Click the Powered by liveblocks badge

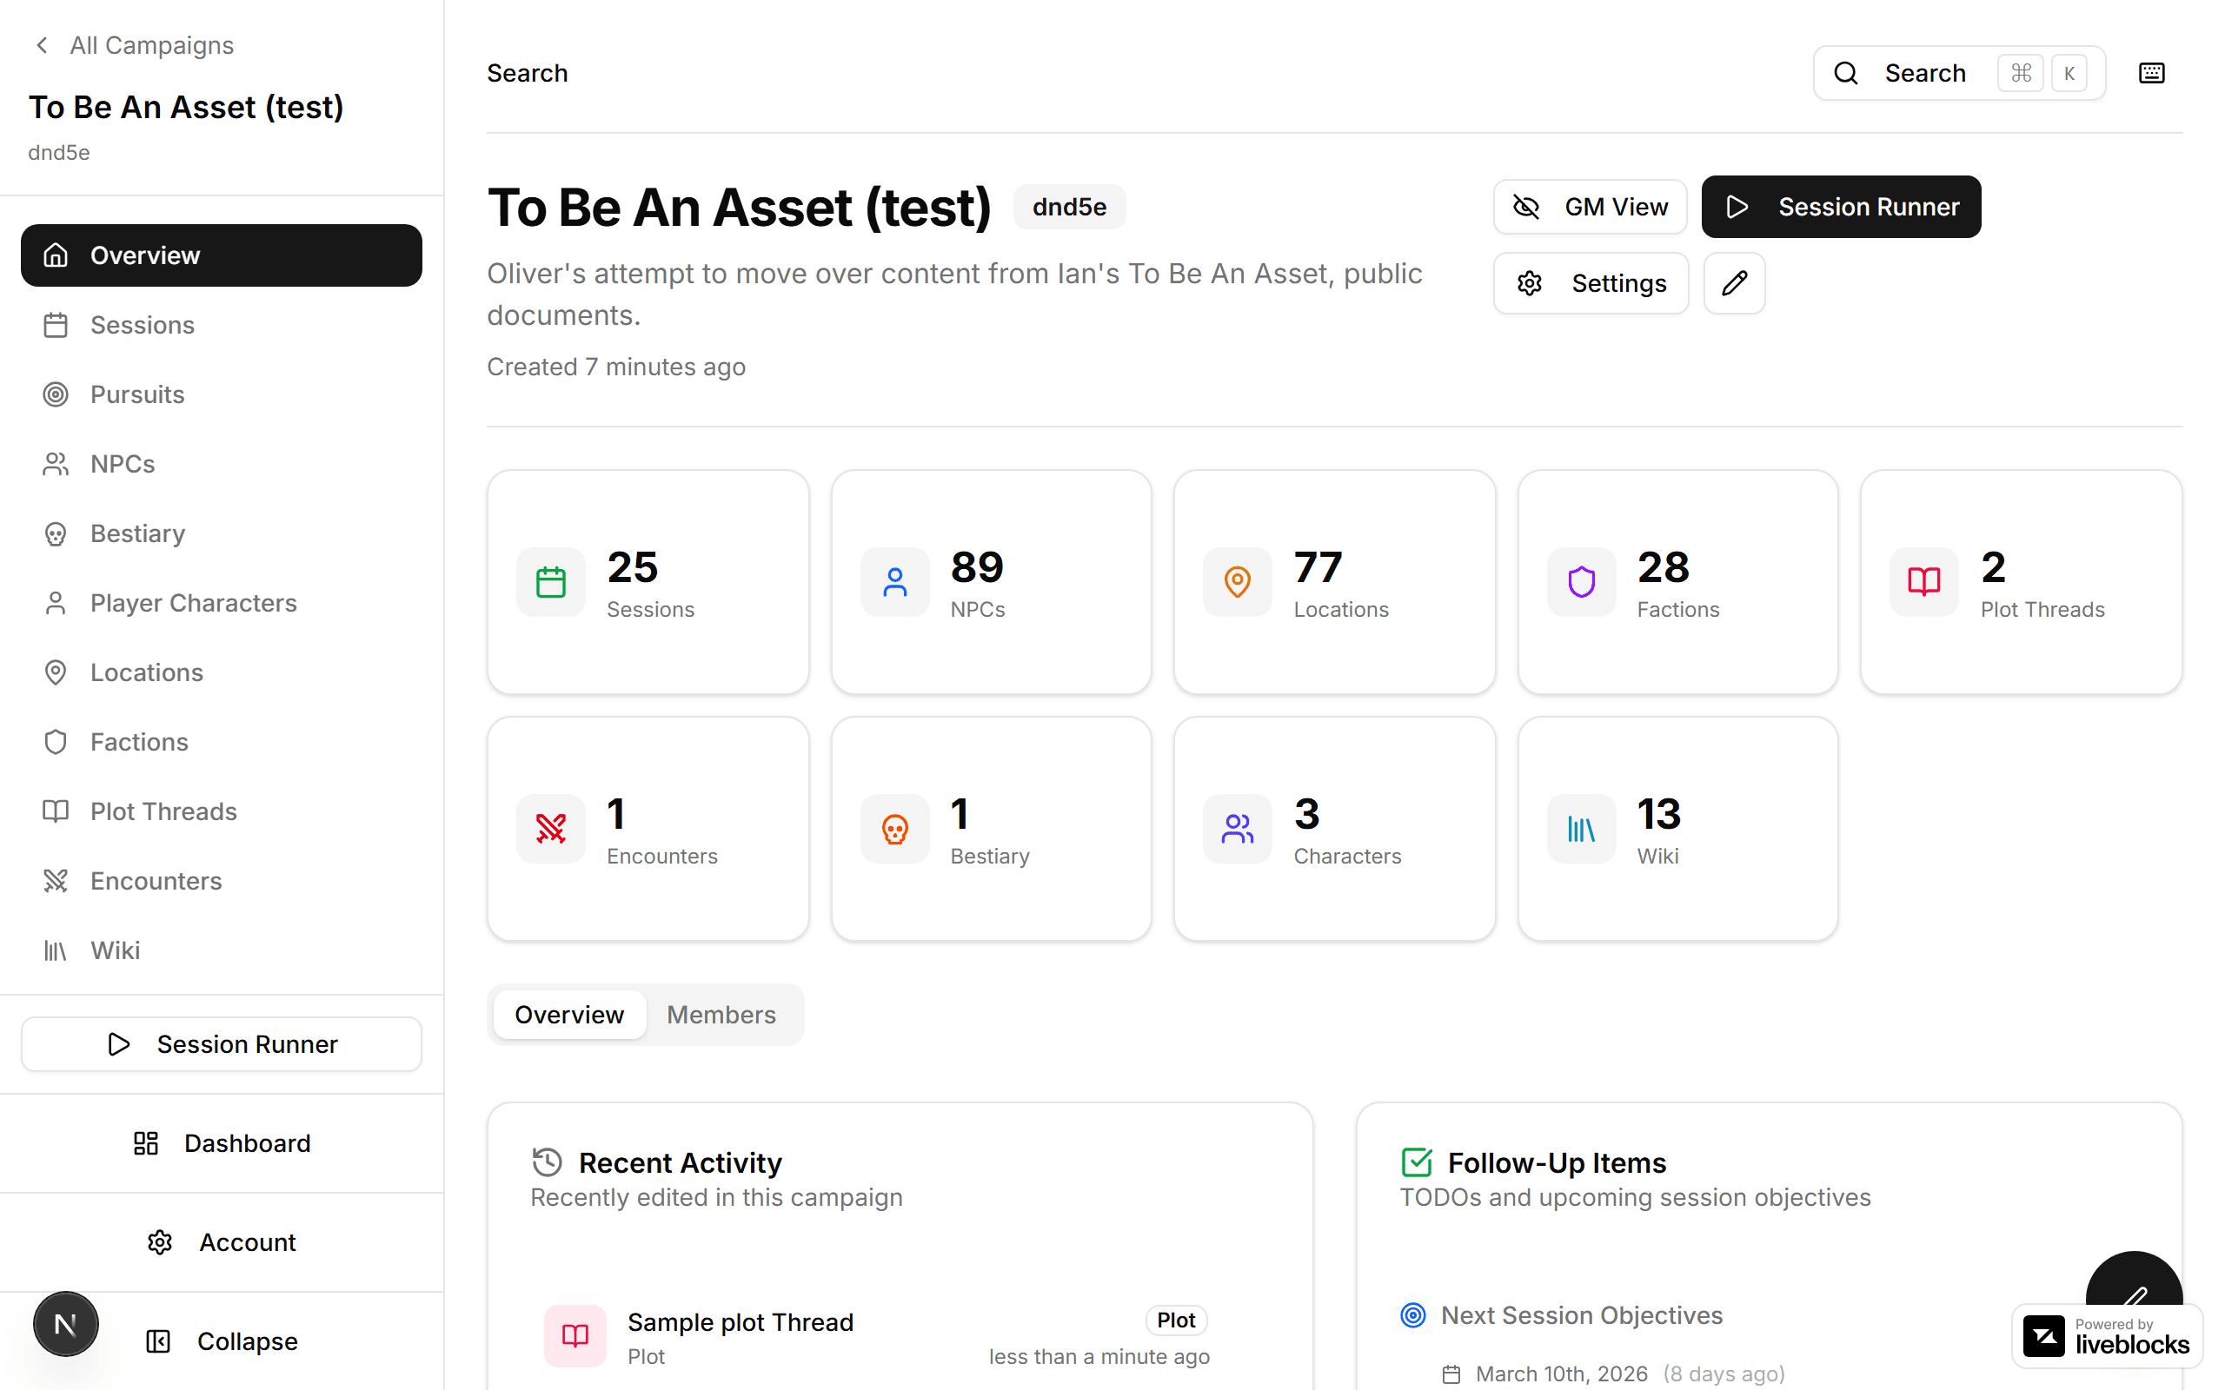tap(2105, 1336)
